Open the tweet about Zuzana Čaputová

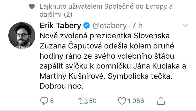click(113, 61)
